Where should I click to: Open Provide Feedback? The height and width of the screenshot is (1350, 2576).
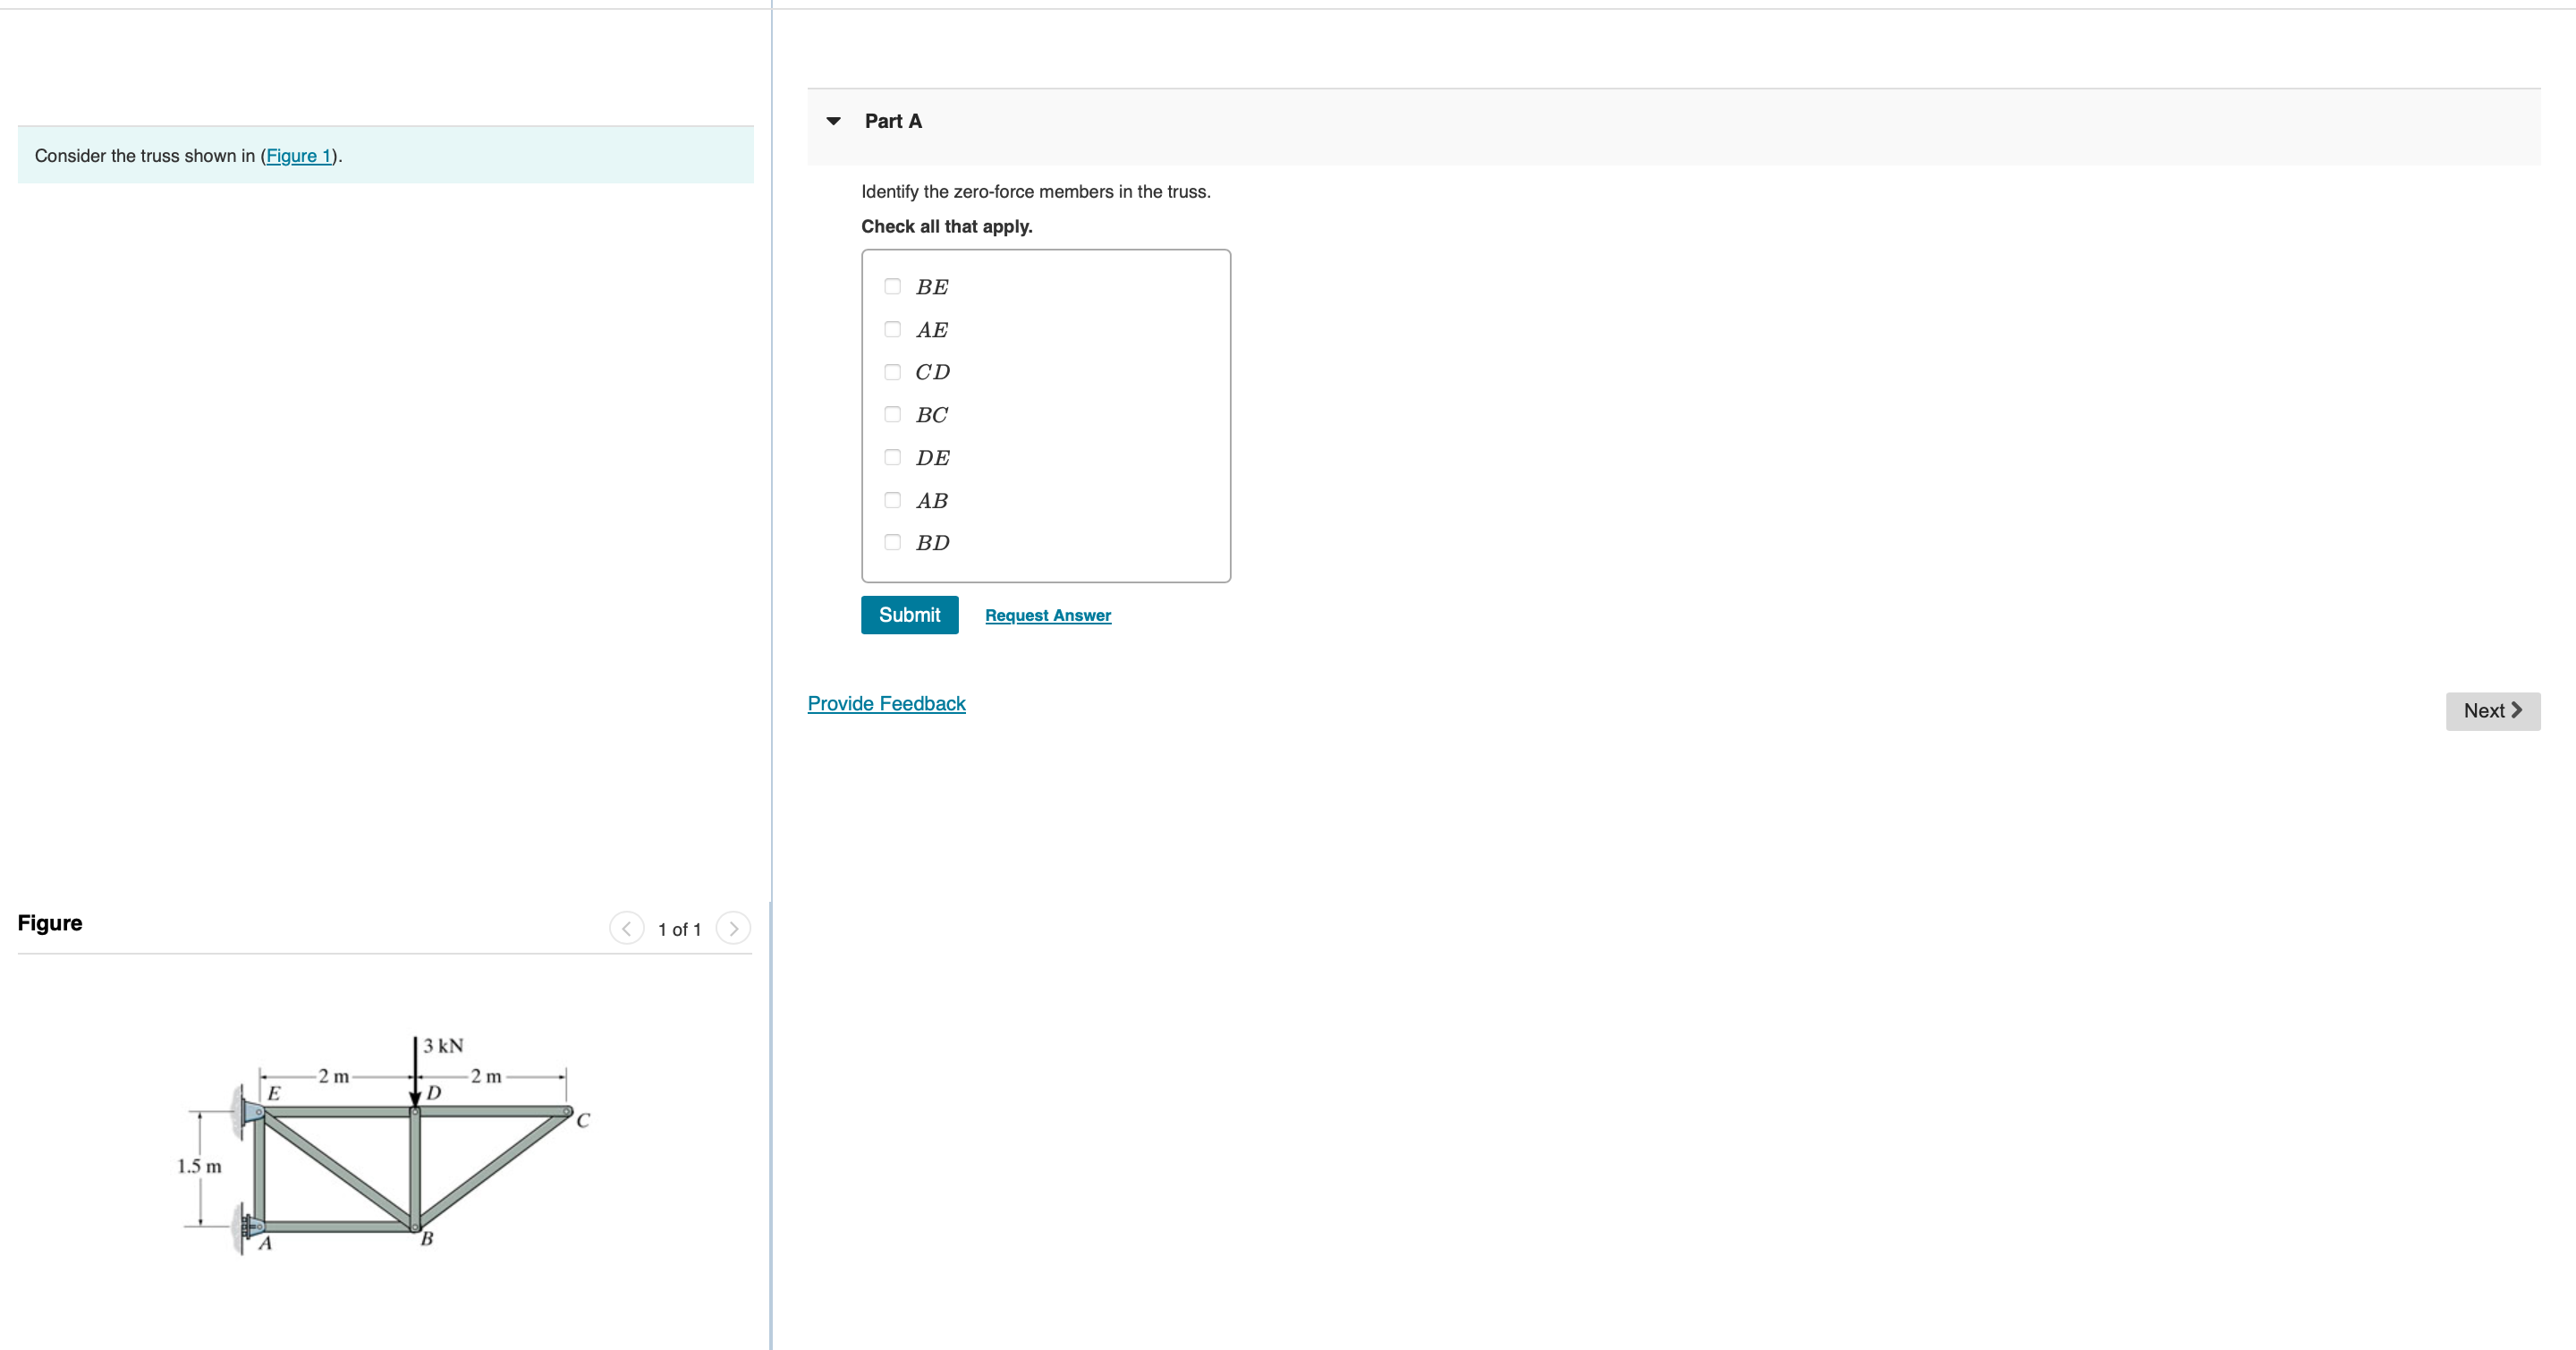[x=886, y=703]
